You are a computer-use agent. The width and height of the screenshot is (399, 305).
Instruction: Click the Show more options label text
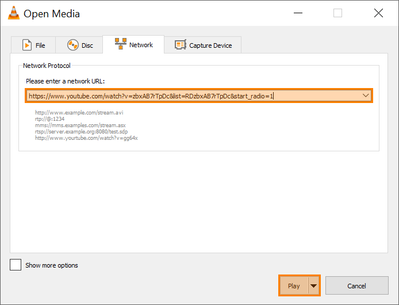tap(52, 265)
